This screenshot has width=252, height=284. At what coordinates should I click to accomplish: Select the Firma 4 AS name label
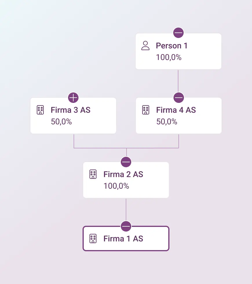tap(176, 110)
